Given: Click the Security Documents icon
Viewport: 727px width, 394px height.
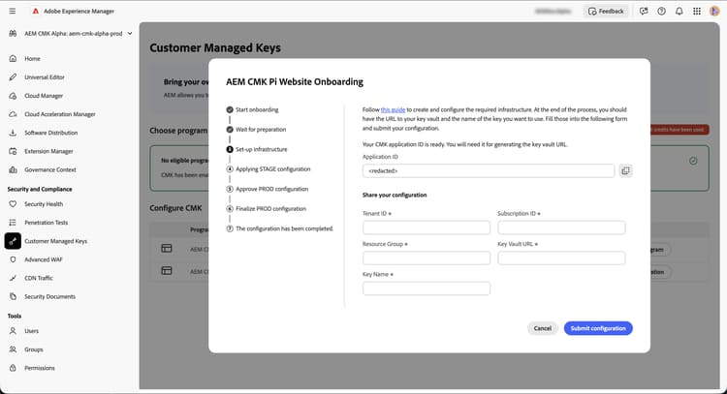Looking at the screenshot, I should click(x=13, y=297).
